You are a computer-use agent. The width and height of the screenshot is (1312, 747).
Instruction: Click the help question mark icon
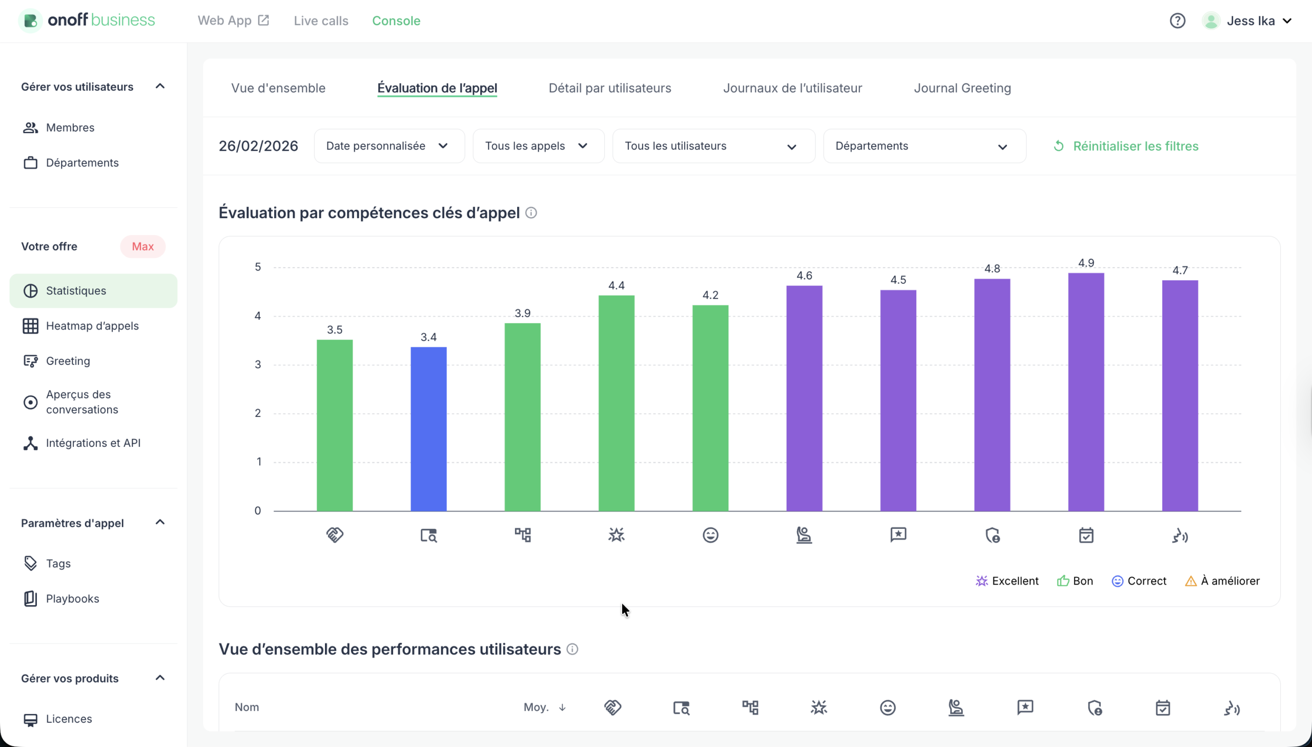click(x=1177, y=20)
